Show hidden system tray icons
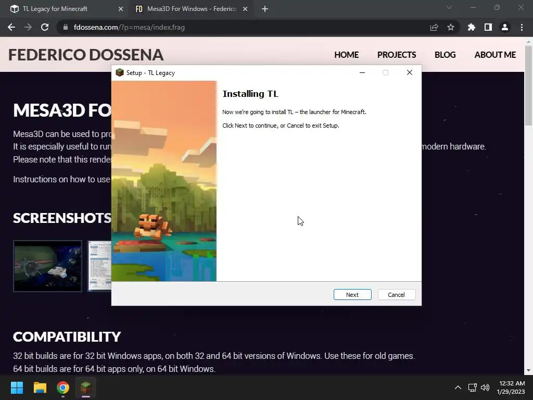The height and width of the screenshot is (400, 533). [458, 387]
